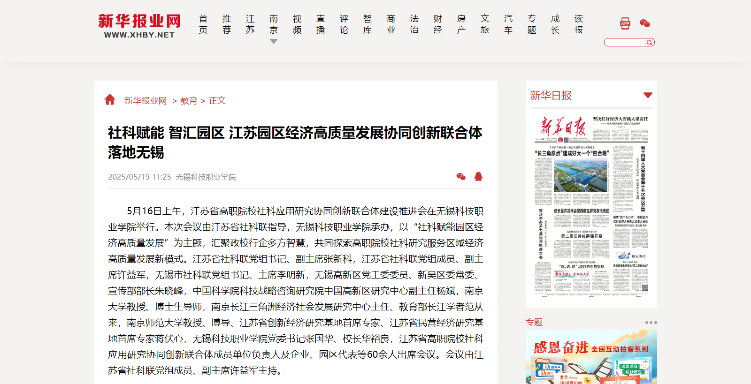Click the 教育 breadcrumb link

(x=189, y=101)
